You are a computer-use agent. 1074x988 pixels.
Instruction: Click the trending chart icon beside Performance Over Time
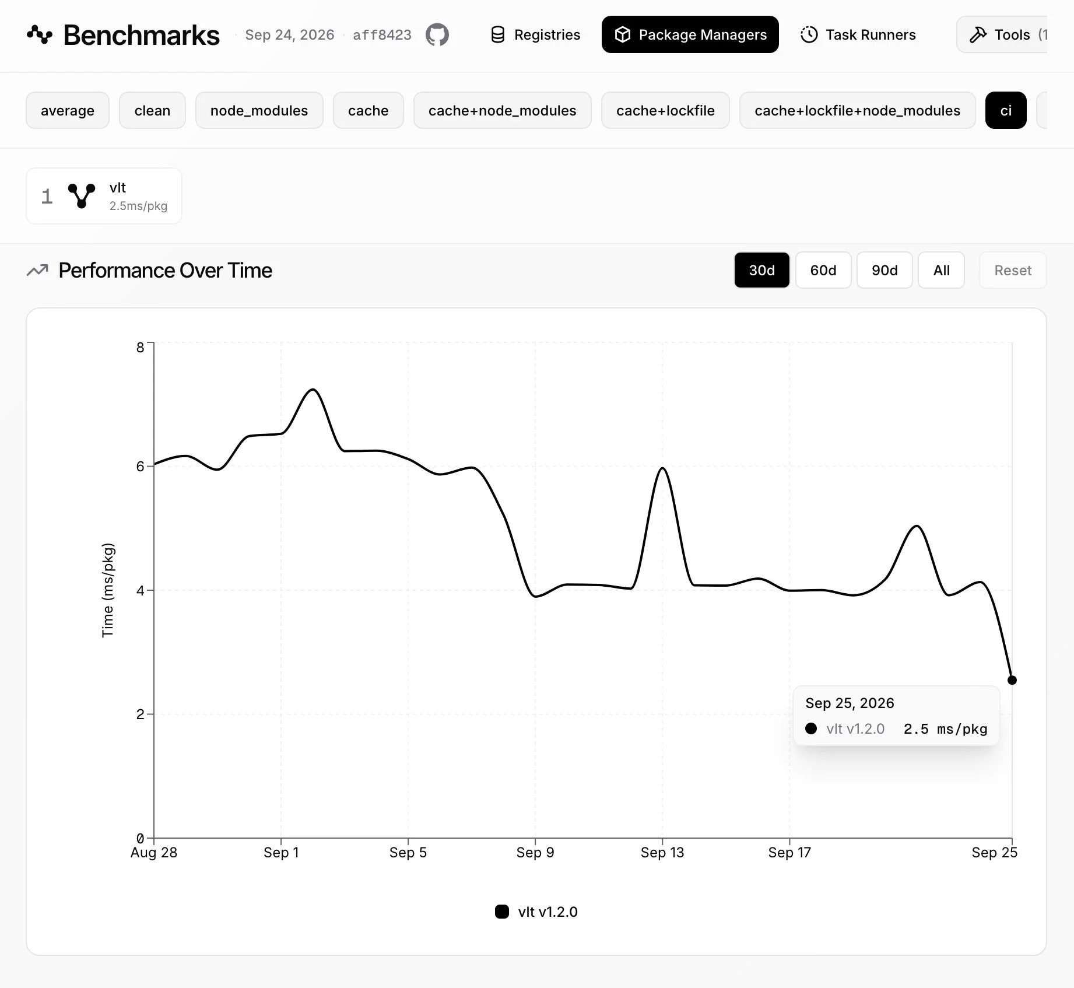click(38, 271)
